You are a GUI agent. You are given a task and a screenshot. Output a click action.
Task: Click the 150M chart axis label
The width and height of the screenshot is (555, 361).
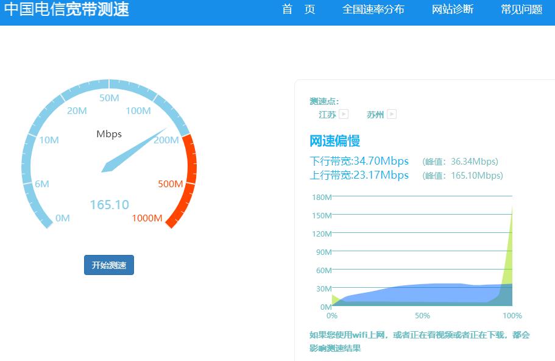[322, 215]
